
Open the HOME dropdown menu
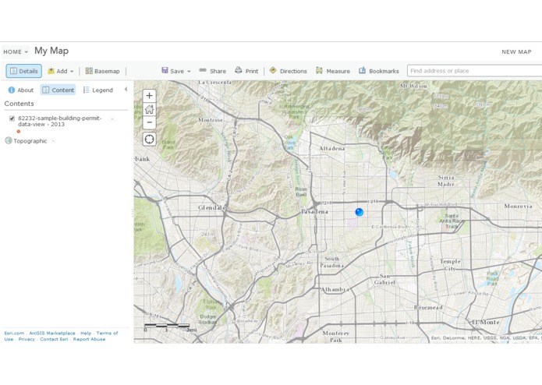pyautogui.click(x=16, y=51)
